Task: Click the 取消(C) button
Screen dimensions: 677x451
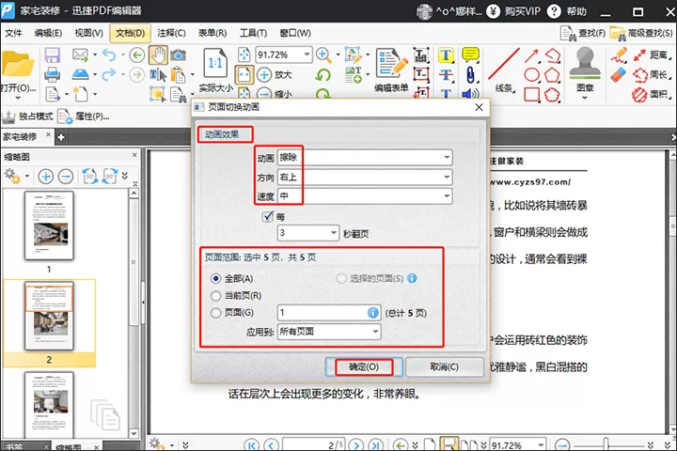Action: [x=444, y=366]
